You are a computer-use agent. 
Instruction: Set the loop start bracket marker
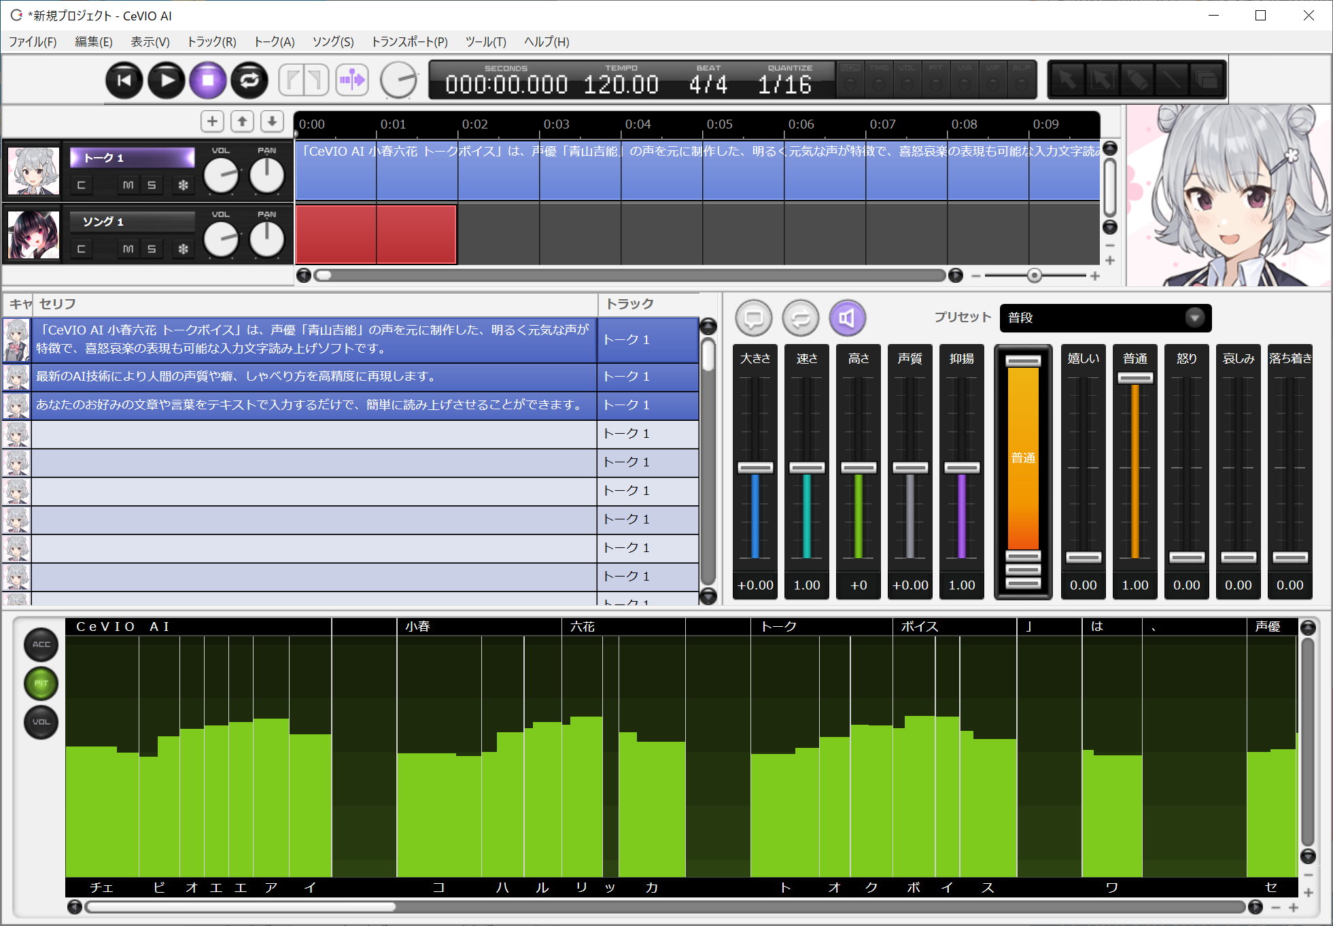[x=292, y=80]
